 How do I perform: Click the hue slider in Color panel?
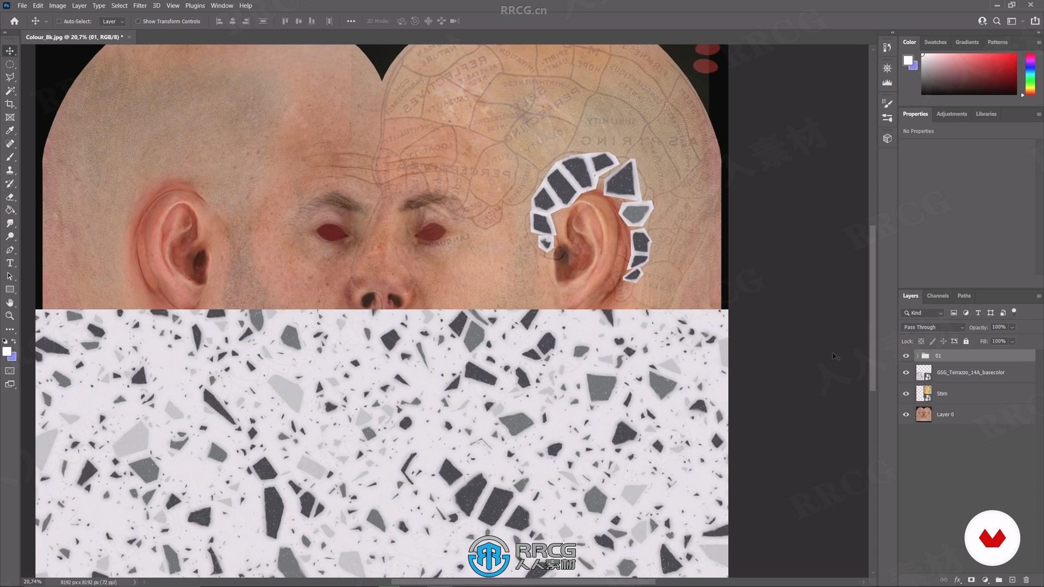click(1030, 74)
